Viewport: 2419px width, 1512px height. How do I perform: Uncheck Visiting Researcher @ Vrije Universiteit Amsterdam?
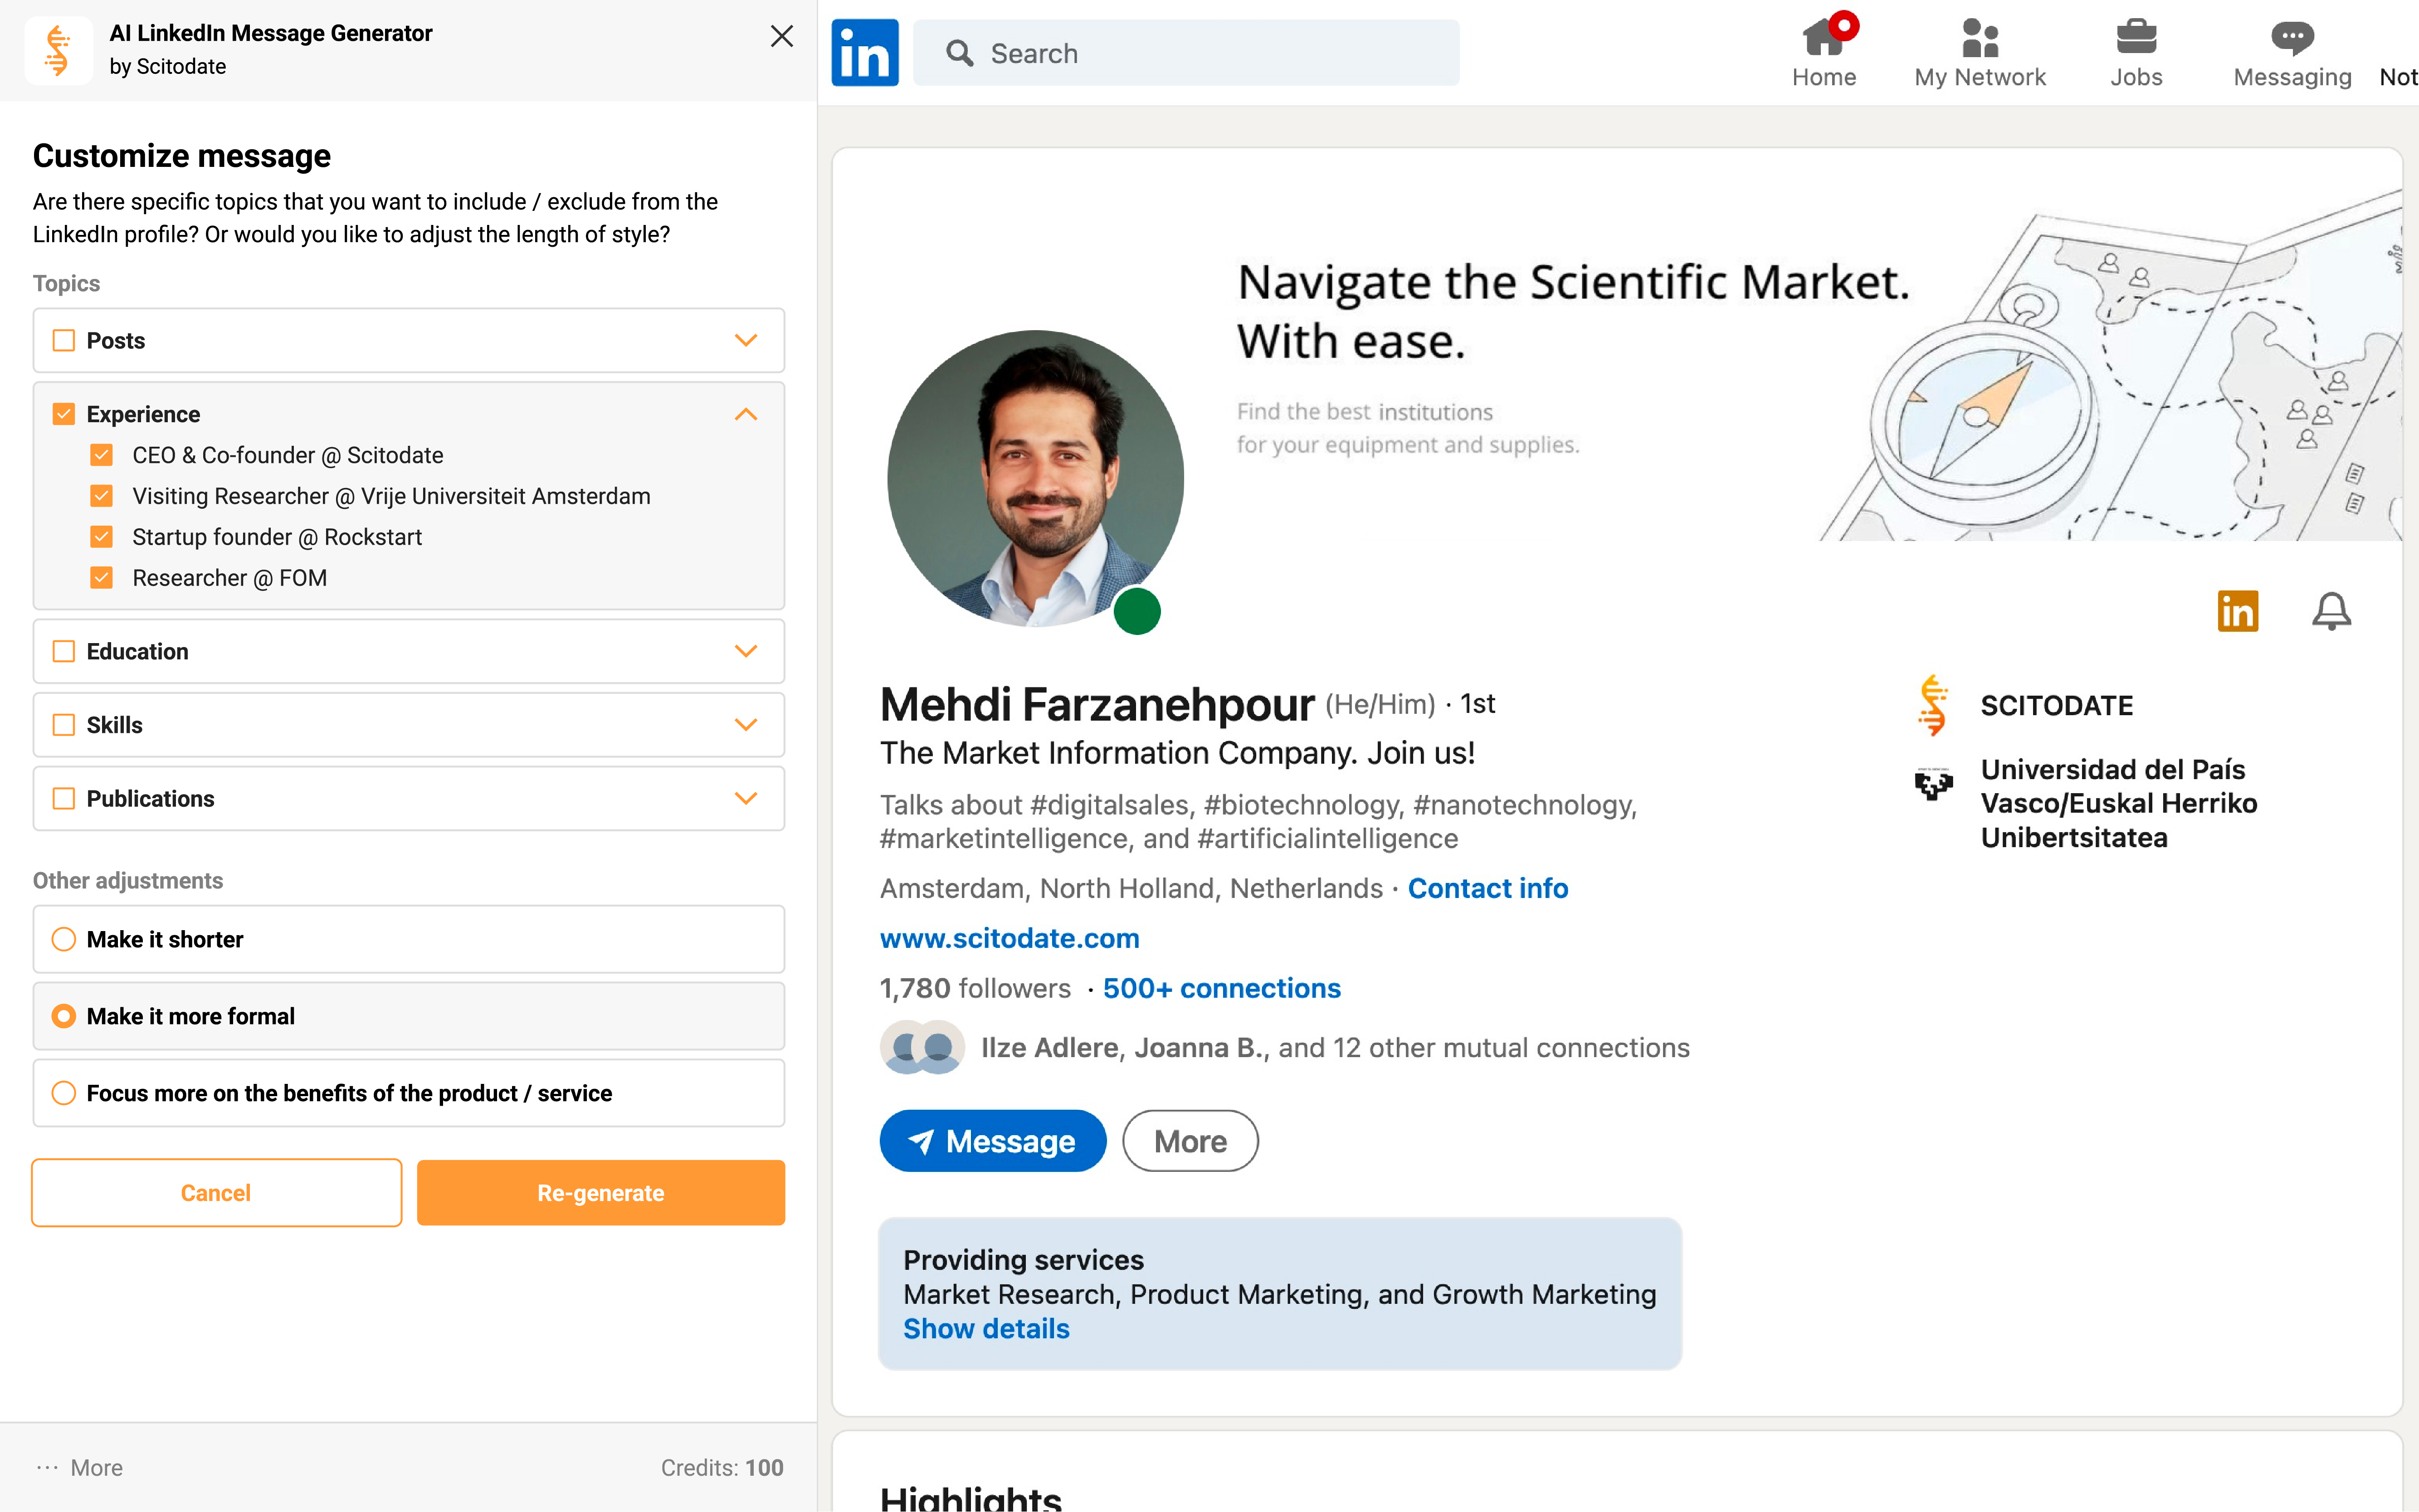101,496
